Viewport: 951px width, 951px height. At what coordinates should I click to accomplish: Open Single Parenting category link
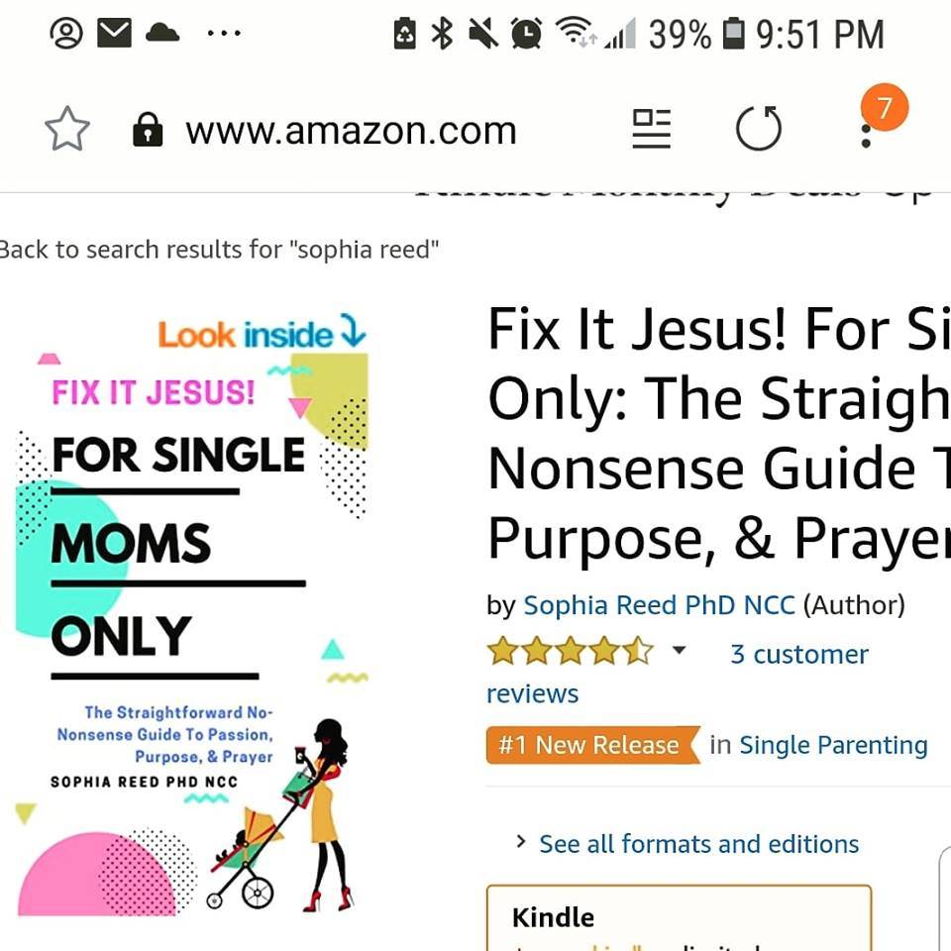pyautogui.click(x=833, y=745)
